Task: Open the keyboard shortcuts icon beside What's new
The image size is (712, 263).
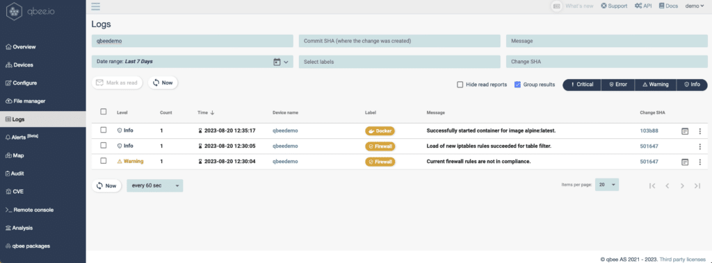Action: [x=557, y=6]
